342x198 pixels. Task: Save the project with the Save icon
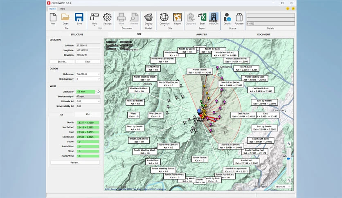[x=79, y=17]
